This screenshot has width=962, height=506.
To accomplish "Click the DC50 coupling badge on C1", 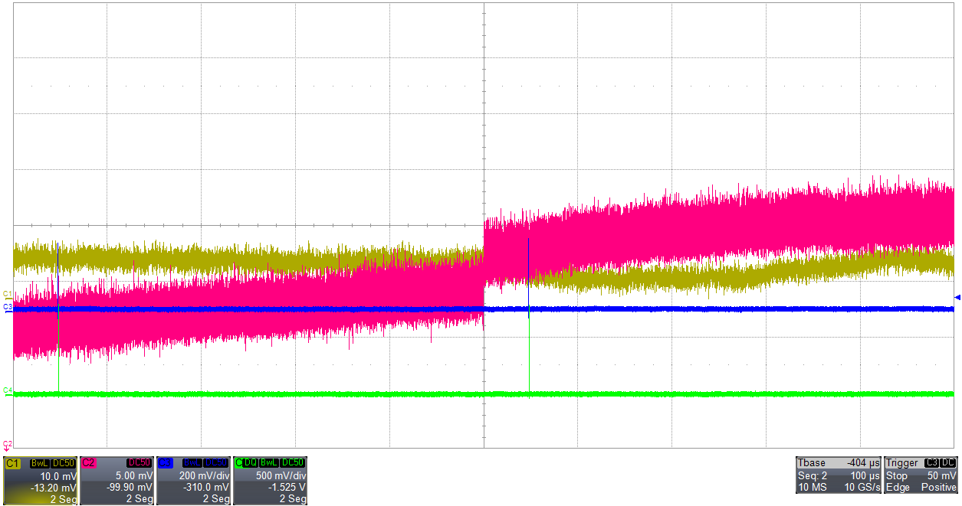I will click(x=64, y=463).
